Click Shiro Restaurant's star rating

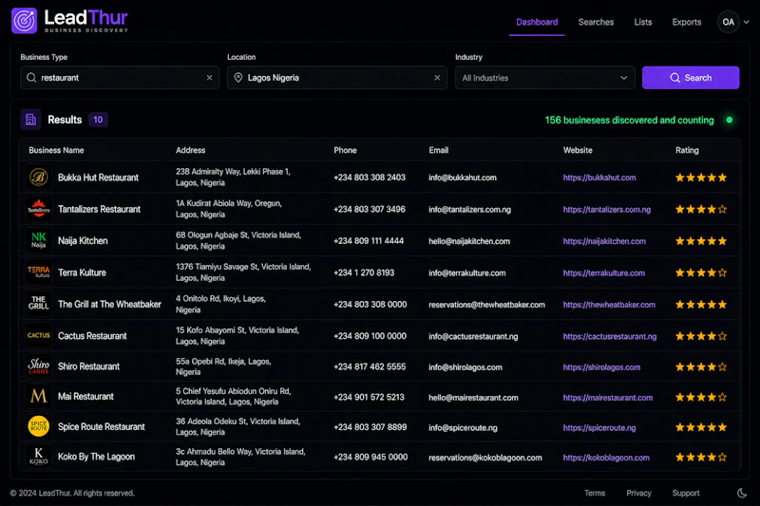click(701, 367)
